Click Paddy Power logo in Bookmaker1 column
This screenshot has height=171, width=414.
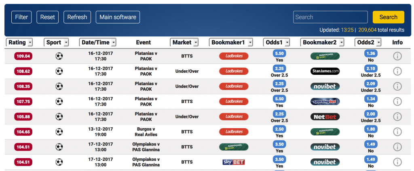tap(234, 147)
